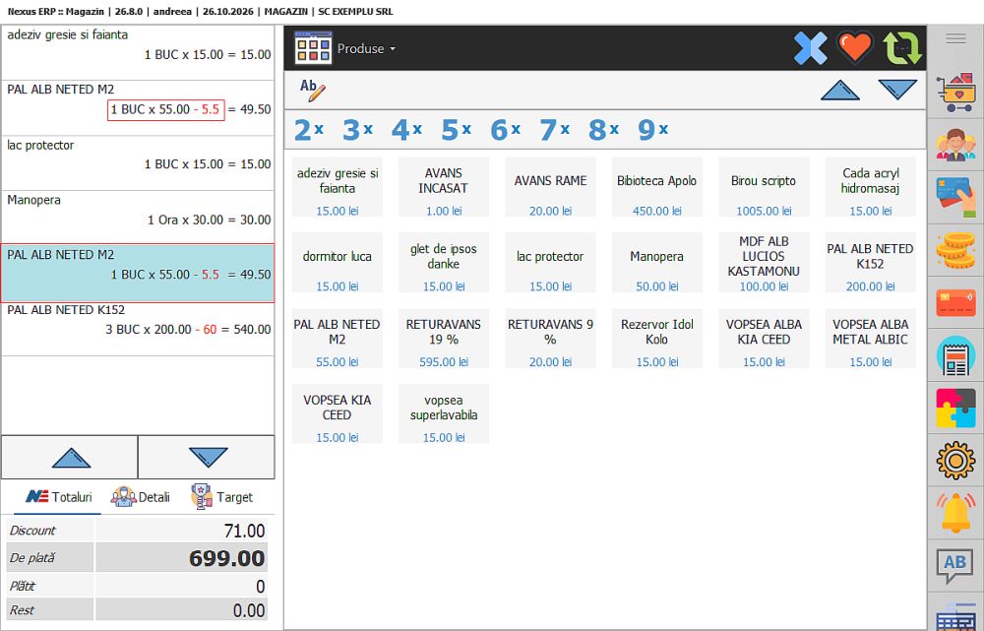Click the colorful puzzle pieces icon

point(955,409)
